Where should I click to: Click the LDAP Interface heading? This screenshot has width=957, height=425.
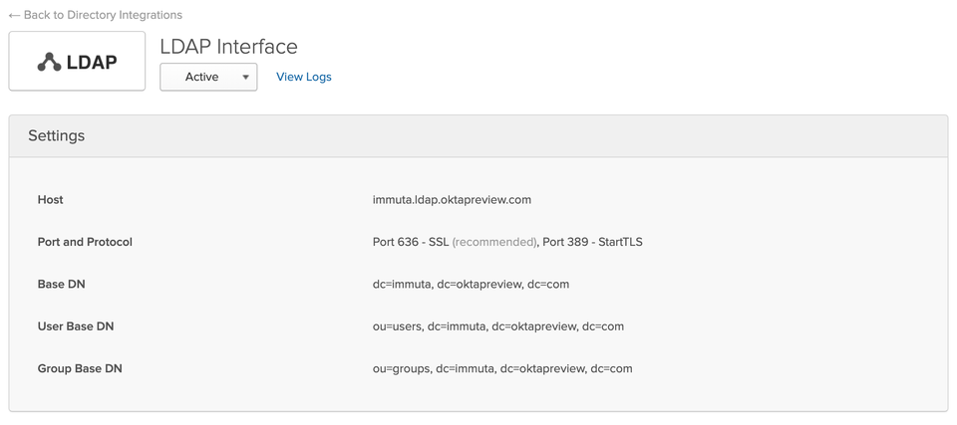tap(228, 47)
